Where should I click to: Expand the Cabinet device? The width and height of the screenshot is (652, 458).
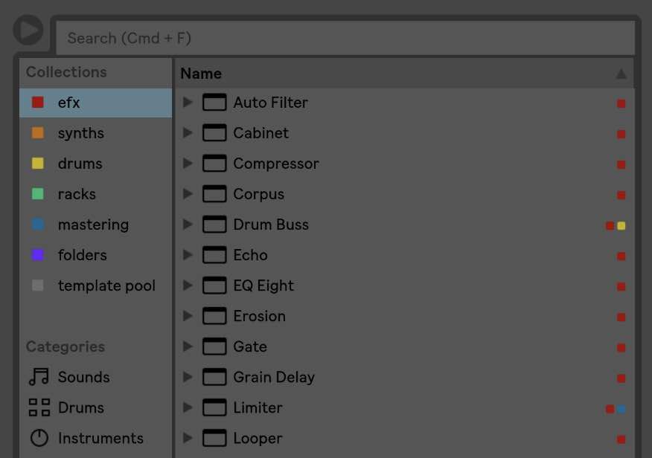tap(188, 133)
